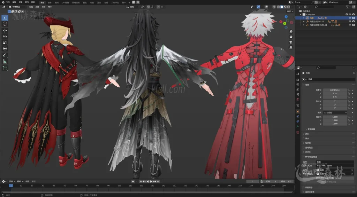Open the Object Data armature tab

(x=298, y=126)
